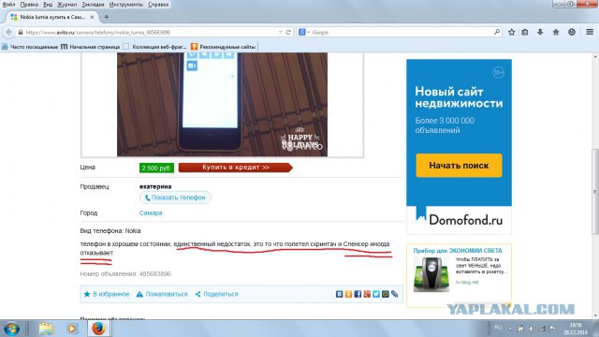Share listing on Odnoklassniki icon

tap(348, 294)
